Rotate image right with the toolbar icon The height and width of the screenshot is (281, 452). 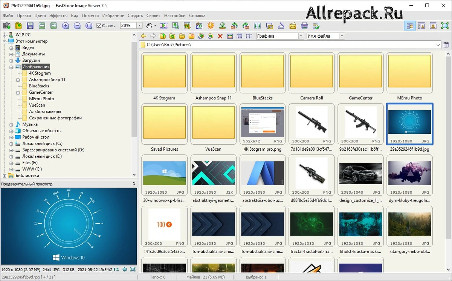tap(246, 26)
